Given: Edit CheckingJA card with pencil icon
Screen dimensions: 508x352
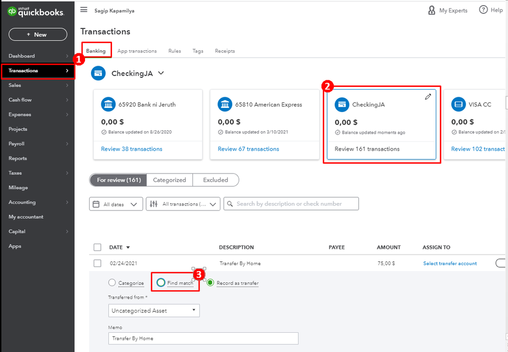Looking at the screenshot, I should [428, 97].
